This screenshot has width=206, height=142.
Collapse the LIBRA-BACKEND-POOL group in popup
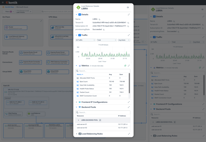[x=79, y=120]
